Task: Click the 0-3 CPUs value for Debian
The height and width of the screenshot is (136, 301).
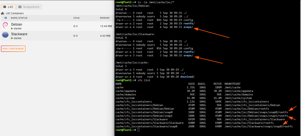Action: click(x=76, y=26)
